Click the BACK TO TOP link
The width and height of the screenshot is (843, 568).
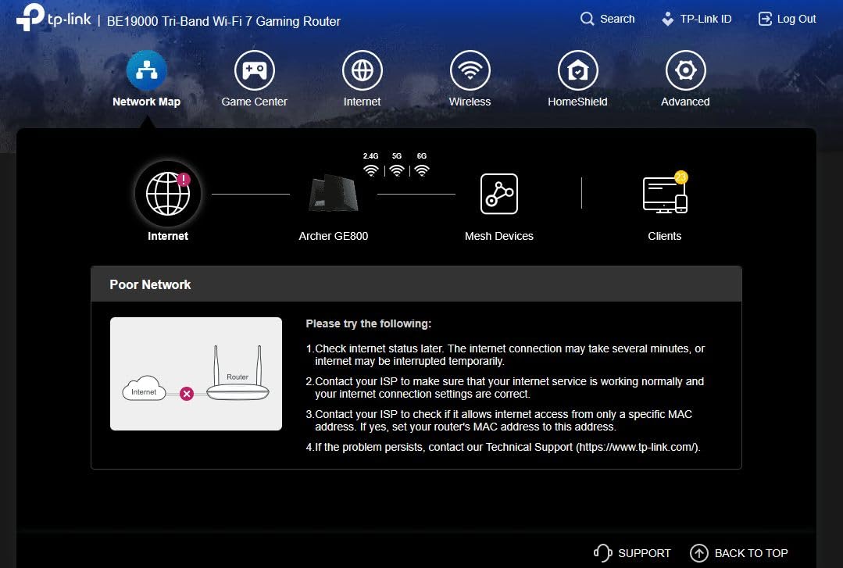coord(751,553)
